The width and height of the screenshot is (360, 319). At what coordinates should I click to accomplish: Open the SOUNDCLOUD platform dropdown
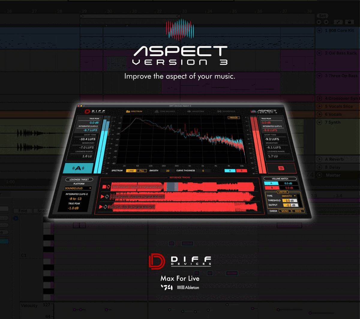(x=78, y=188)
